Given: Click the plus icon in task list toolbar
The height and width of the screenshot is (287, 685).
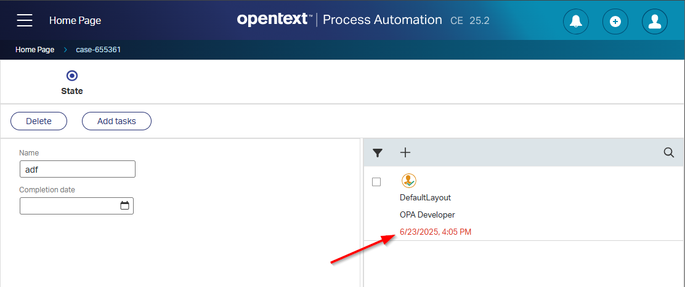Looking at the screenshot, I should [x=405, y=152].
